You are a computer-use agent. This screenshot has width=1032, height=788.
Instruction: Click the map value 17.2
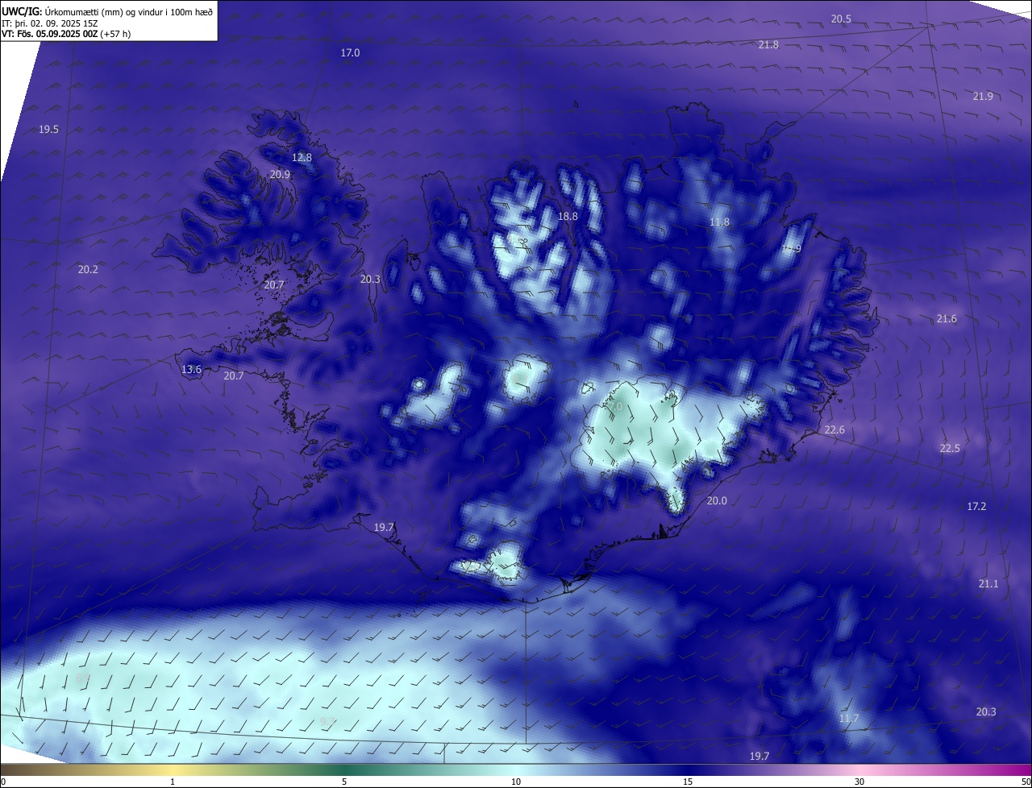(976, 506)
